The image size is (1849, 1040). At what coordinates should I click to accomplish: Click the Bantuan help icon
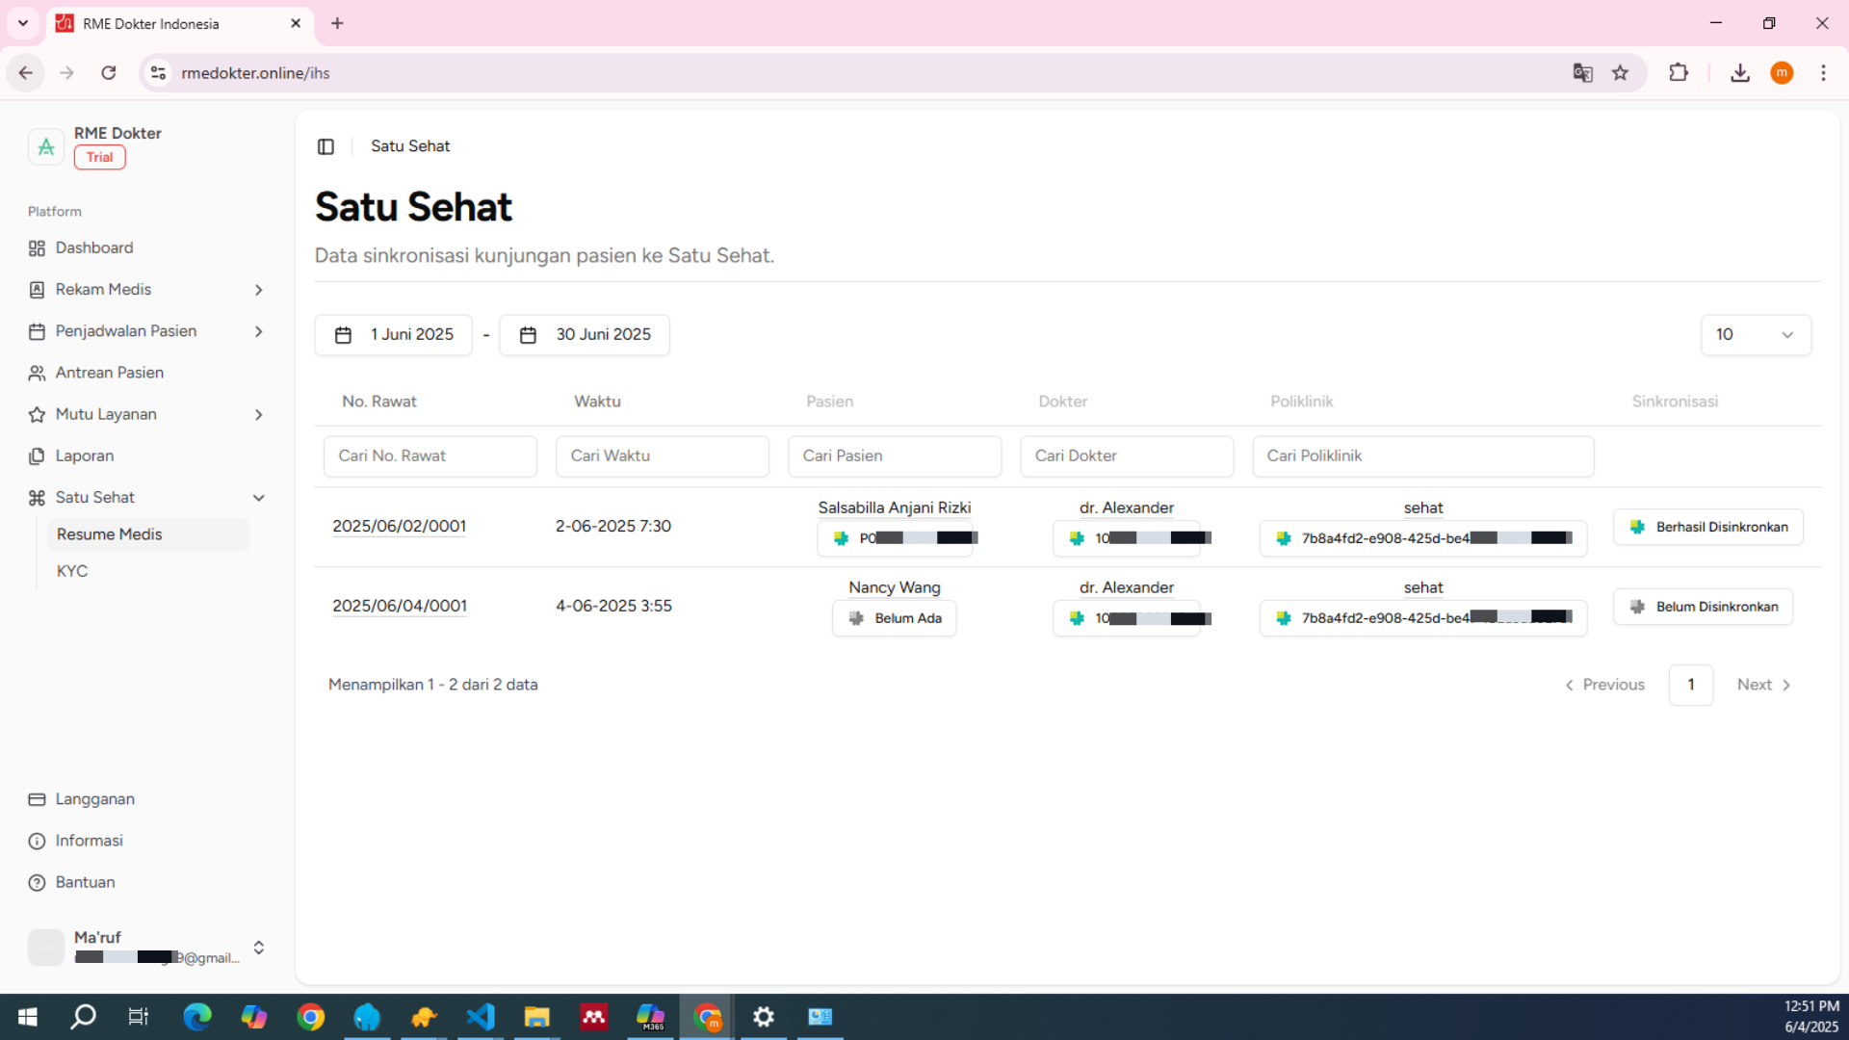(37, 883)
